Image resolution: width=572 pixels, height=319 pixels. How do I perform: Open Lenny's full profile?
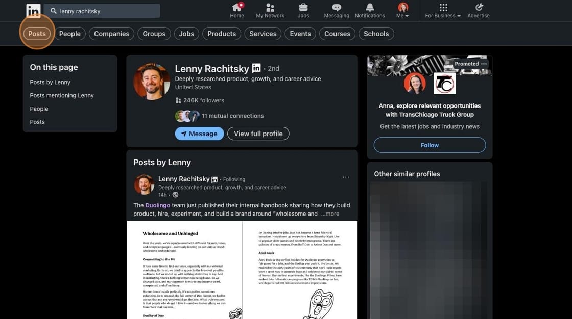(257, 133)
